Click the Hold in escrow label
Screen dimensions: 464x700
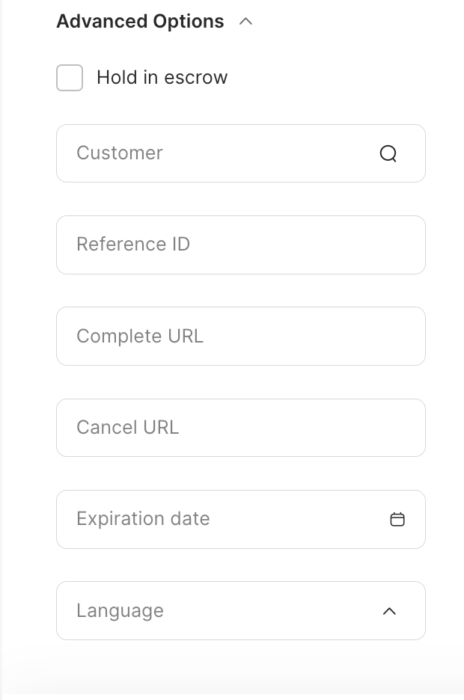tap(162, 77)
